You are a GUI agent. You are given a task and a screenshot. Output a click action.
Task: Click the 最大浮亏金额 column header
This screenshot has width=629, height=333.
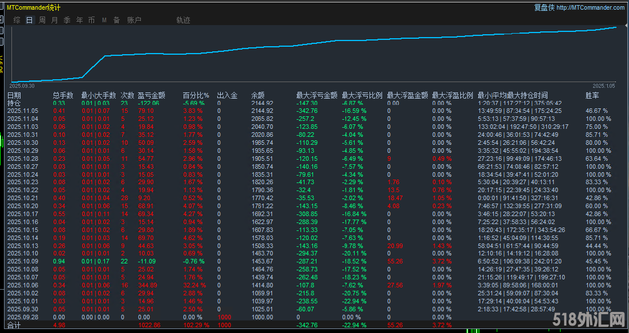[316, 95]
